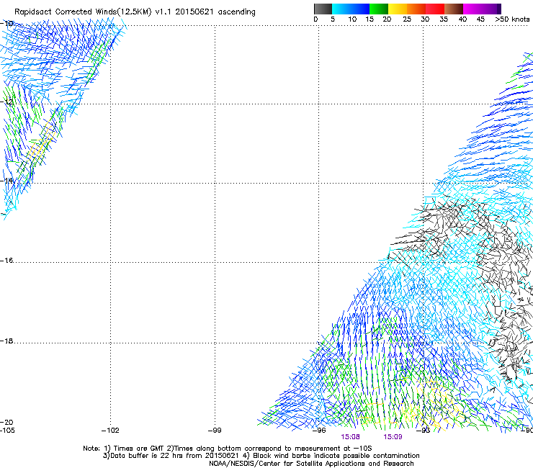Click the cyan-to-blue 5-15 knots legend gradient
Image resolution: width=533 pixels, height=468 pixels.
coord(351,9)
